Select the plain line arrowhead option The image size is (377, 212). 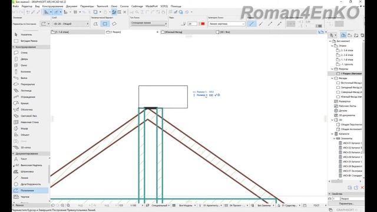pos(252,24)
